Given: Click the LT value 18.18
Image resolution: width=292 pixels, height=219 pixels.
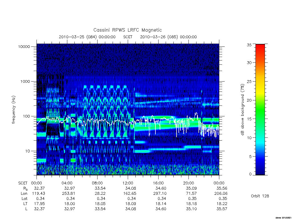Looking at the screenshot, I should 191,204.
